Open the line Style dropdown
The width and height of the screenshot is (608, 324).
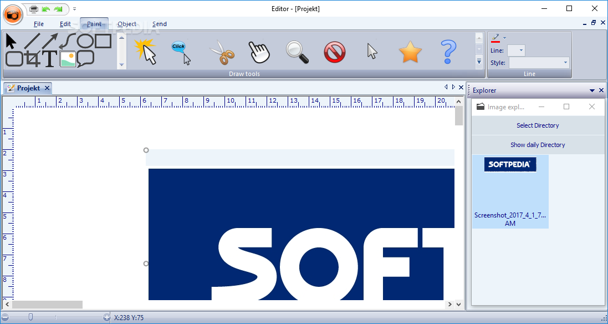[539, 63]
